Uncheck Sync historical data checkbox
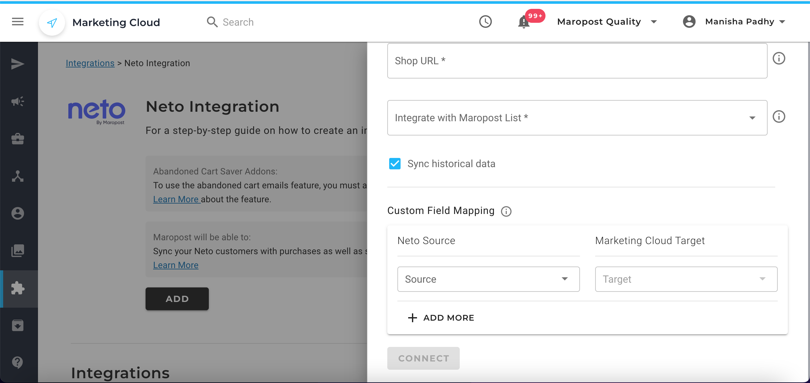Viewport: 810px width, 383px height. point(395,164)
